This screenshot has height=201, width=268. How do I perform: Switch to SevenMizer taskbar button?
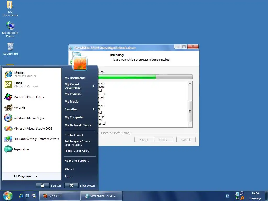point(102,196)
